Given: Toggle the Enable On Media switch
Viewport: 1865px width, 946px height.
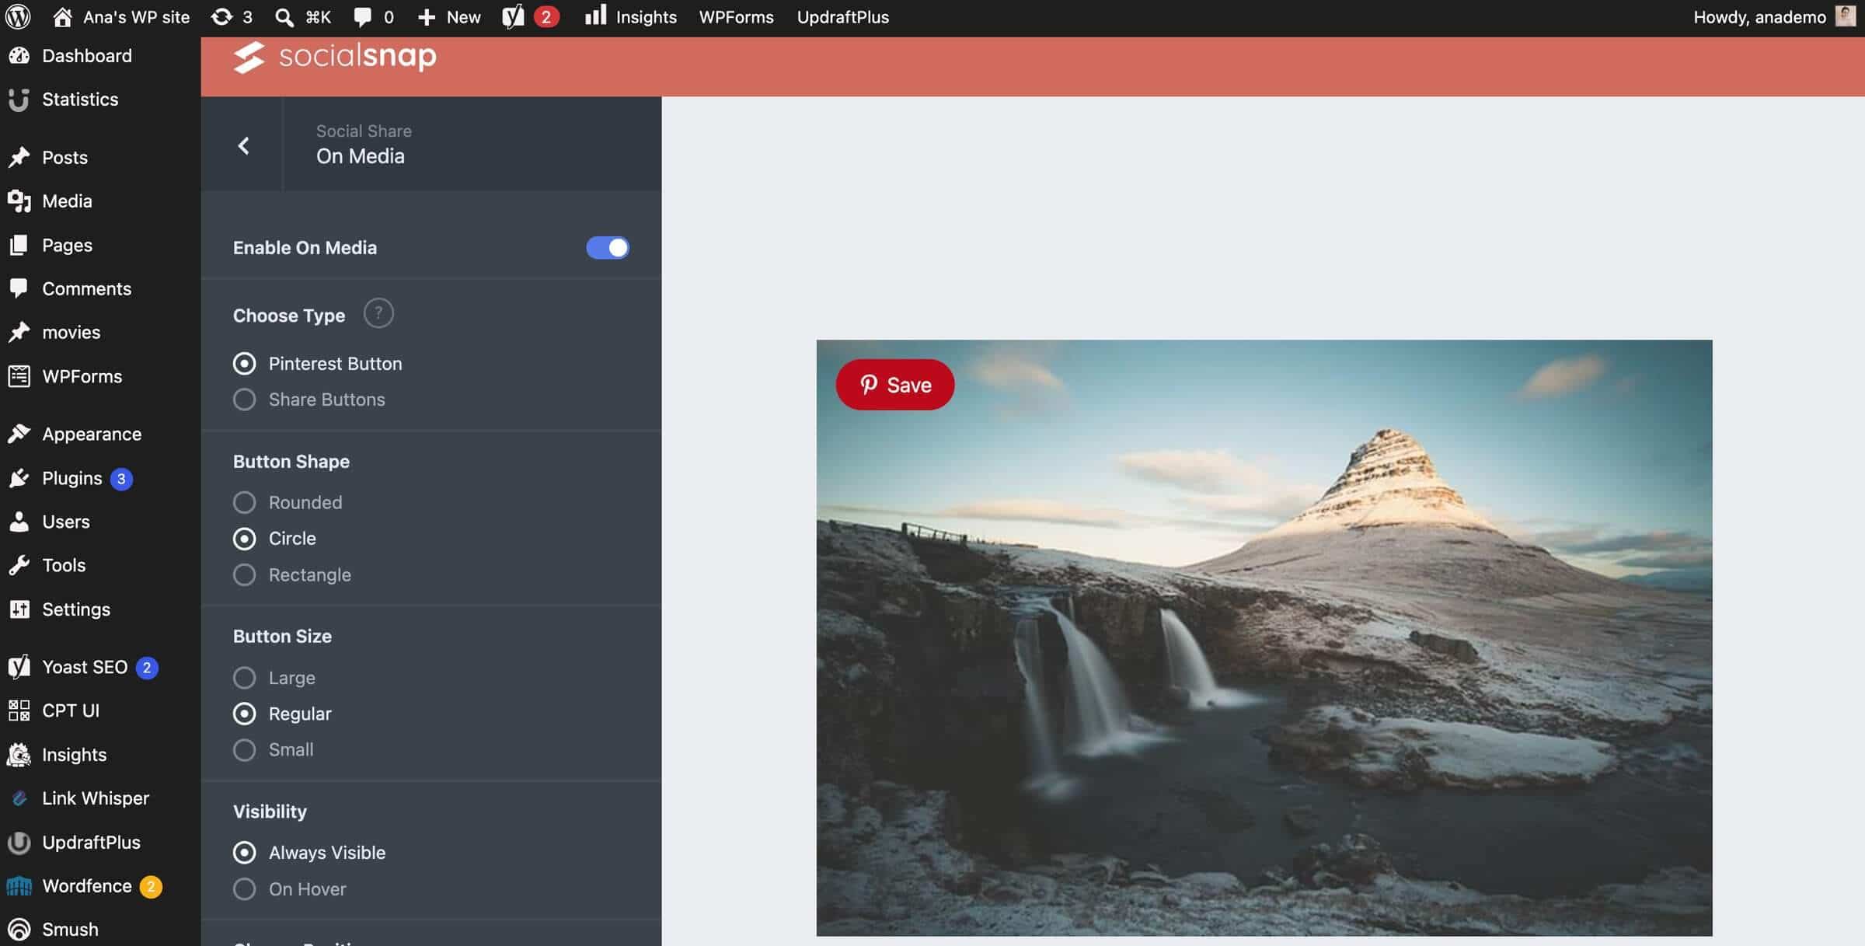Looking at the screenshot, I should 608,247.
